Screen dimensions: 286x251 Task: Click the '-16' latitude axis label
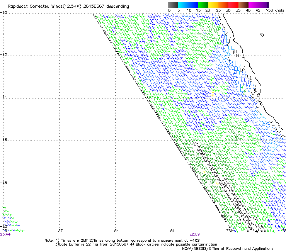tap(3, 140)
